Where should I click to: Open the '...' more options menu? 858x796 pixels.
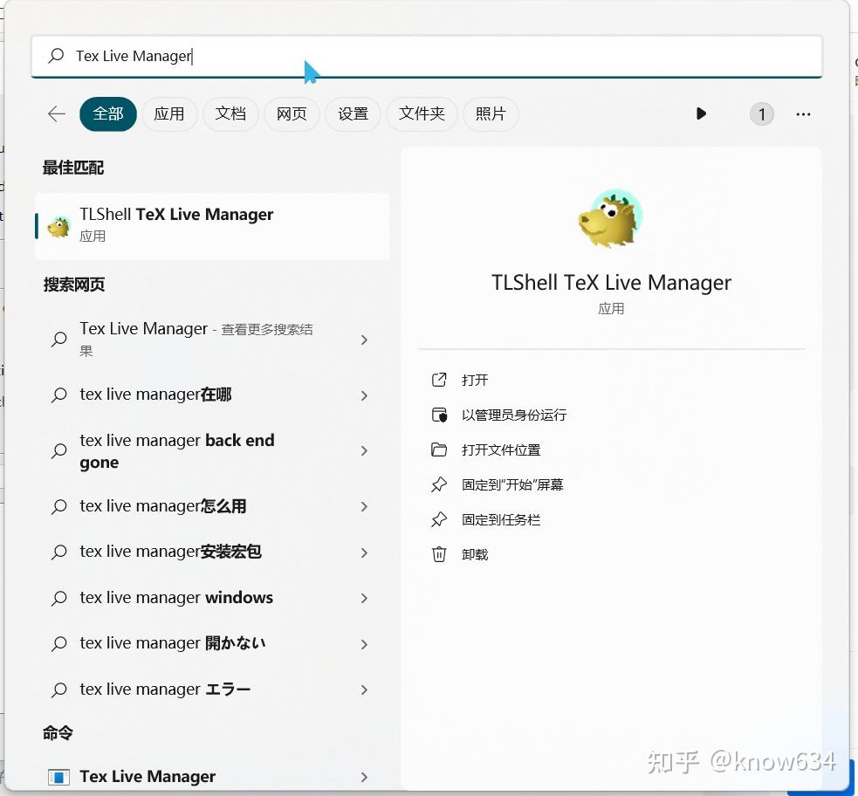coord(802,113)
